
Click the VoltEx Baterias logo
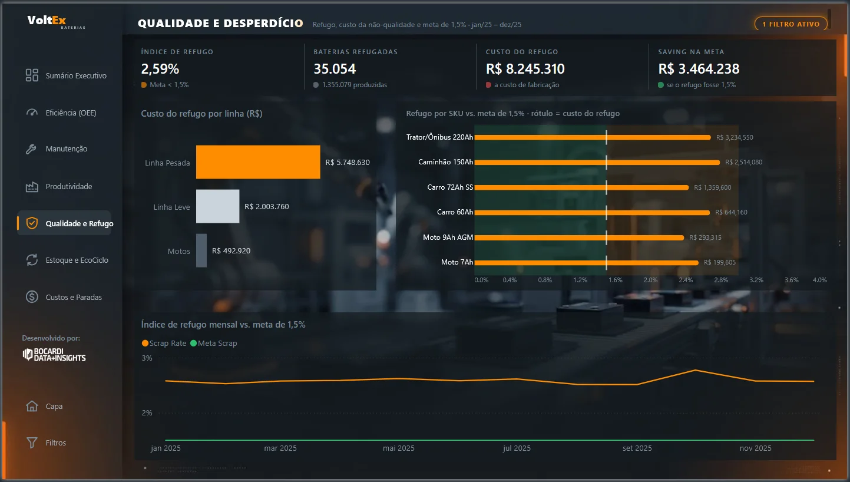[x=56, y=22]
